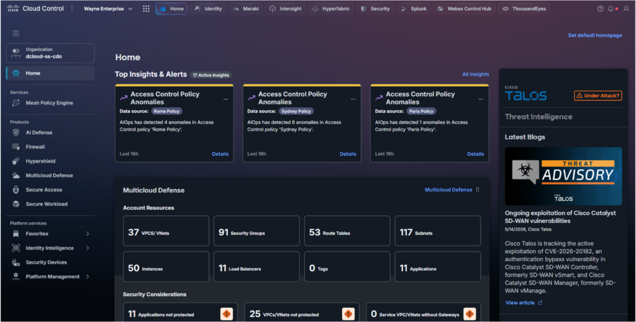Viewport: 636px width, 322px height.
Task: Click the 11 Load Balancers tile
Action: [x=257, y=267]
